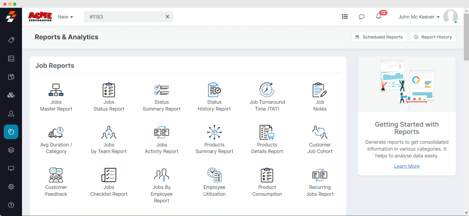Click the Report History button

tap(433, 37)
